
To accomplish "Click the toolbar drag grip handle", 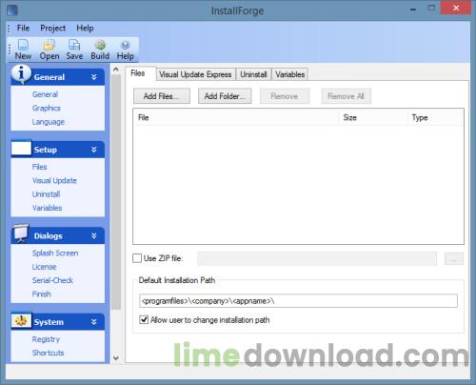I will [x=10, y=50].
